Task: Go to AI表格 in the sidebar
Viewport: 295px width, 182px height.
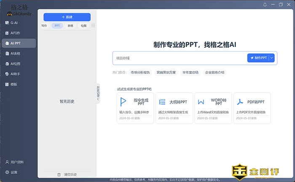Action: pos(15,54)
